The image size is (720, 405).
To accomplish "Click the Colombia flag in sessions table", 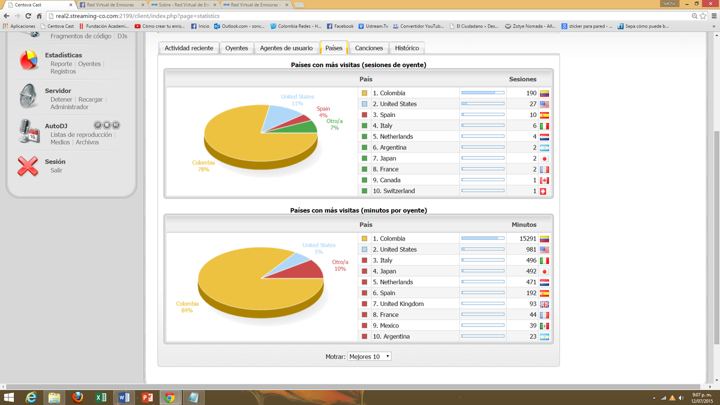I will (544, 94).
